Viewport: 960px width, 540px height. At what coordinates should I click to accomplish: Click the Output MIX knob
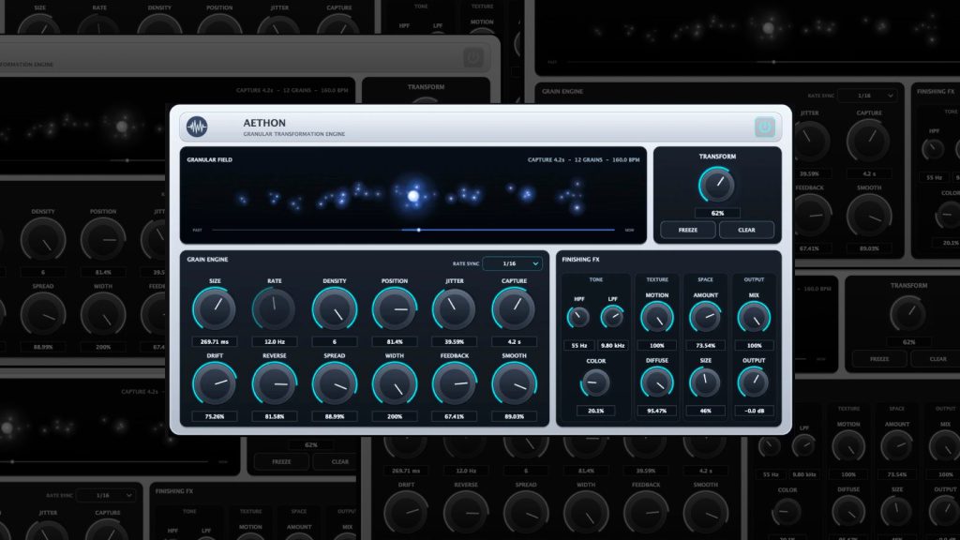pos(754,318)
